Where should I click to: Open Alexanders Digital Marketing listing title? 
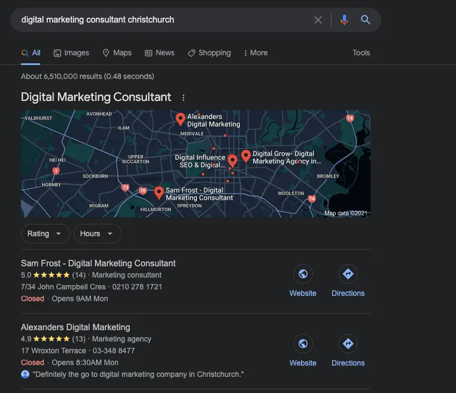point(76,327)
